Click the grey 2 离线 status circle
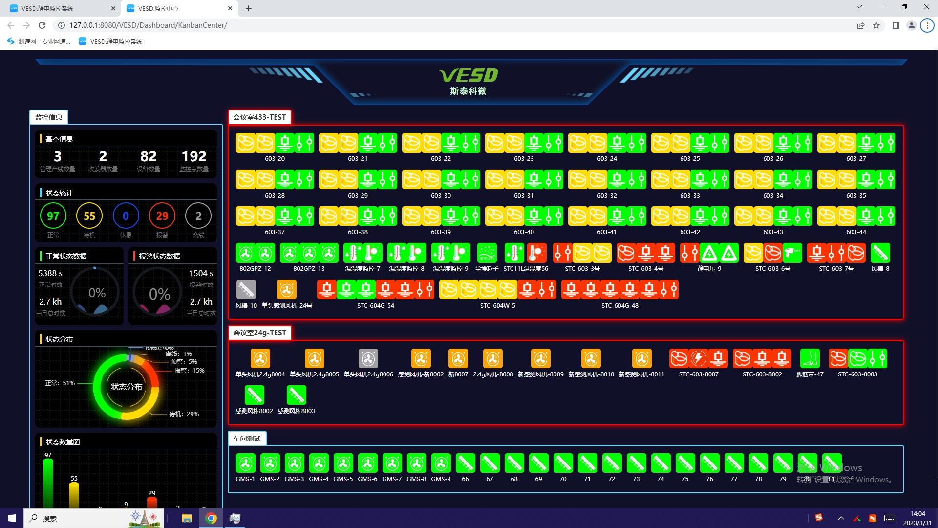This screenshot has width=938, height=528. 198,216
